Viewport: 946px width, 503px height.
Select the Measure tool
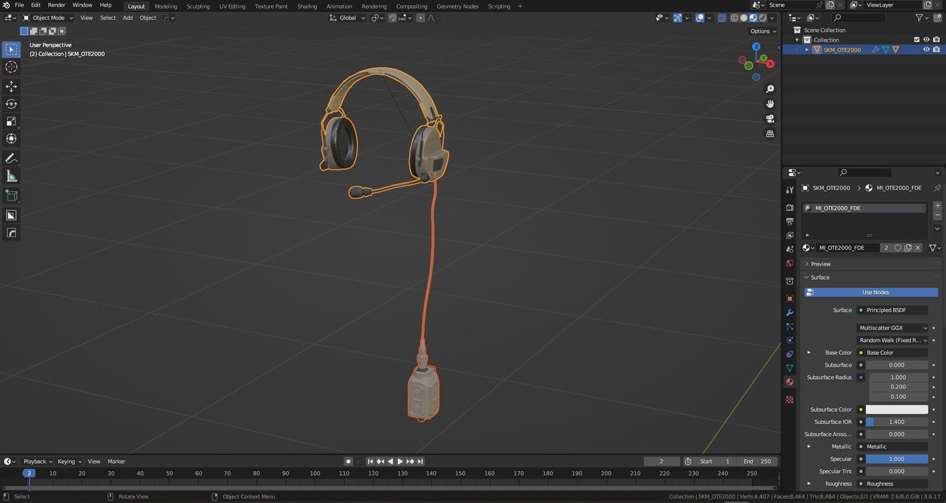[x=11, y=176]
